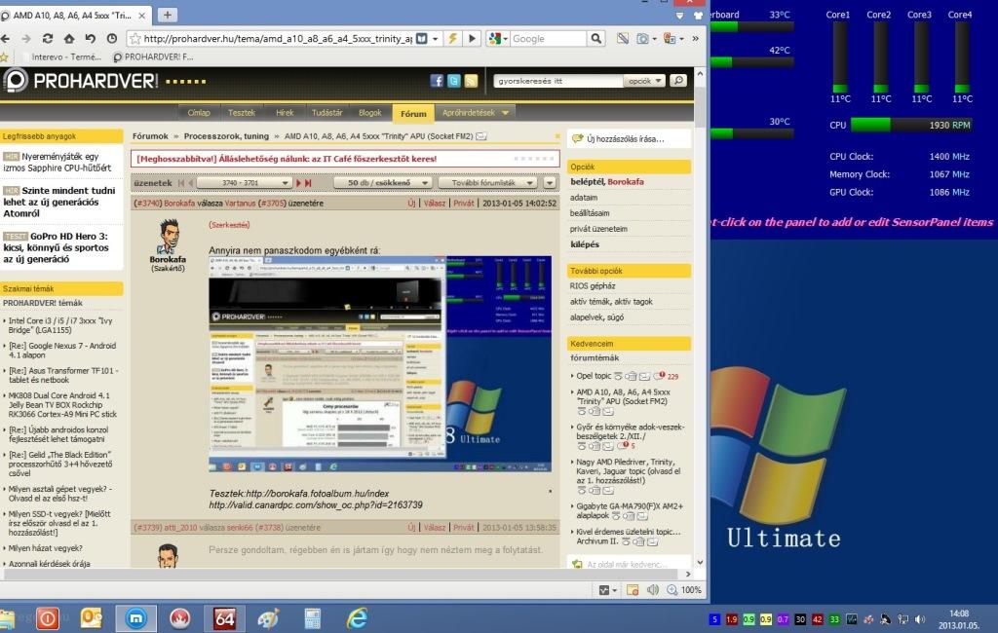Open the Google search engine selector
Screen dimensions: 998x633
coord(498,39)
